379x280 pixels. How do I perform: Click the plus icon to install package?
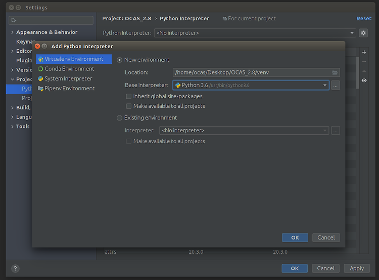pos(364,52)
